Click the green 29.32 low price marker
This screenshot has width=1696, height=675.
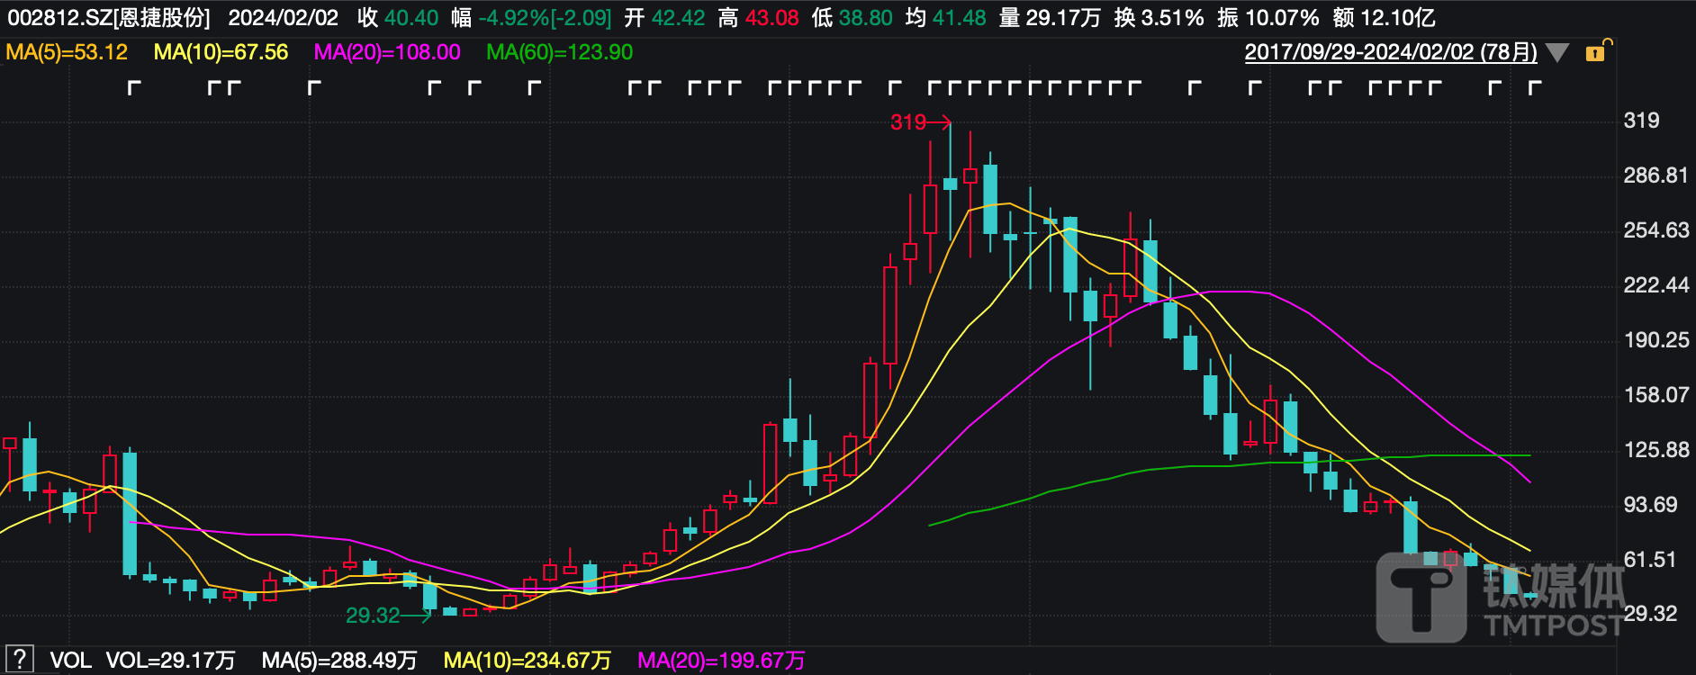[x=373, y=616]
